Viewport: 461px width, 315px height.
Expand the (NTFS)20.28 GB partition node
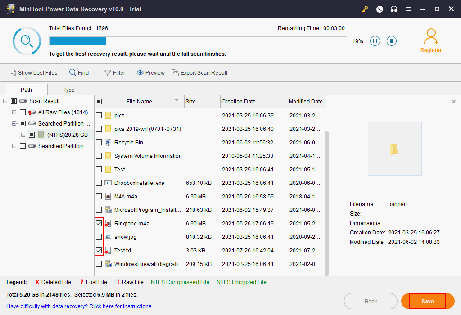coord(23,135)
